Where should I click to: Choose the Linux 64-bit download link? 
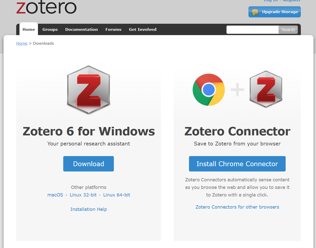pyautogui.click(x=117, y=195)
